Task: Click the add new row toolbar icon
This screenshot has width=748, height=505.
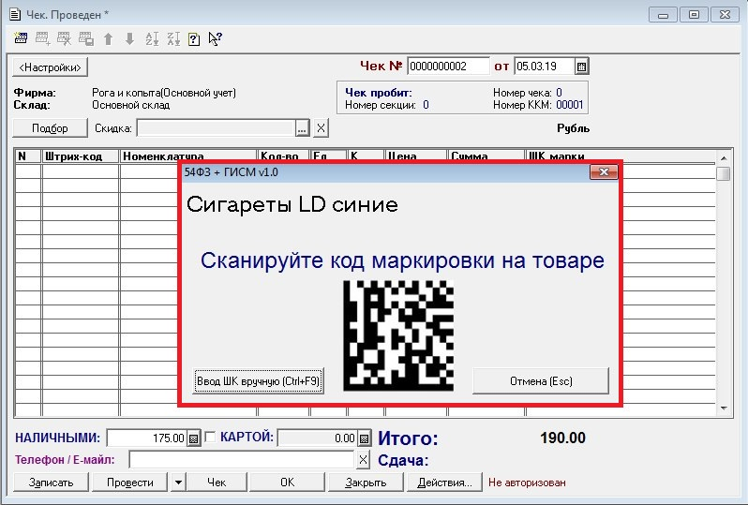Action: pyautogui.click(x=21, y=38)
